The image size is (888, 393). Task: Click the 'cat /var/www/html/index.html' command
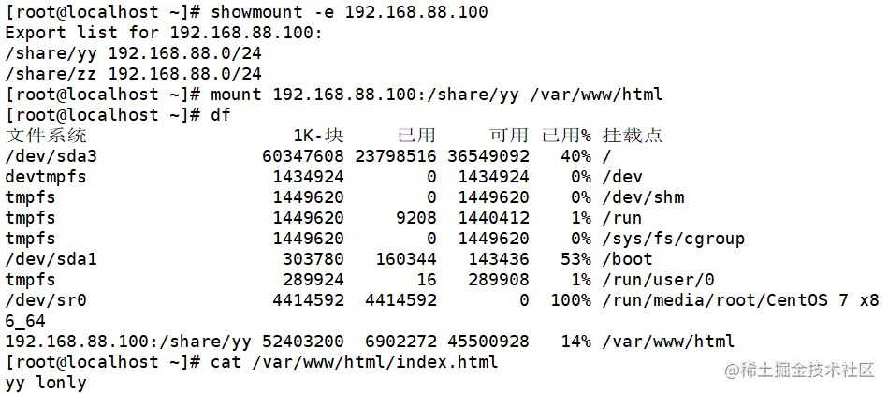pos(355,362)
